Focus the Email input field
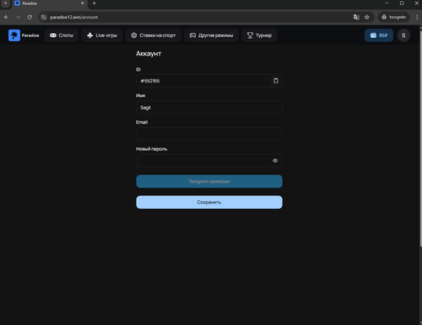The image size is (422, 325). (209, 134)
